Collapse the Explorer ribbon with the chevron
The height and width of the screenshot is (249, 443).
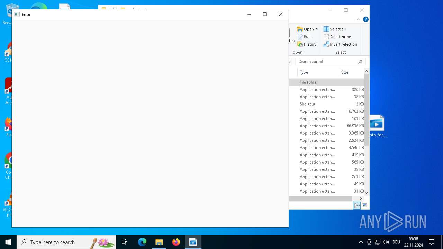[x=358, y=19]
